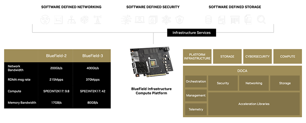Select the warehouse storage shelf icon
The height and width of the screenshot is (123, 306).
click(x=235, y=20)
